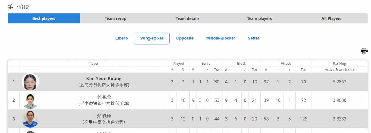
Task: Select the Best players tab
Action: coord(44,18)
